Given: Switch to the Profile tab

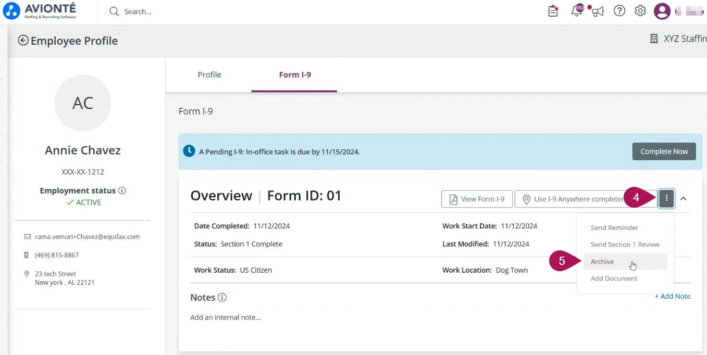Looking at the screenshot, I should 209,74.
